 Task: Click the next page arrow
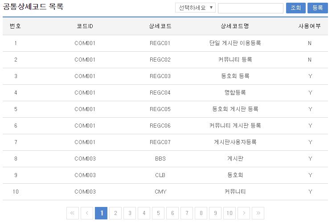click(243, 213)
